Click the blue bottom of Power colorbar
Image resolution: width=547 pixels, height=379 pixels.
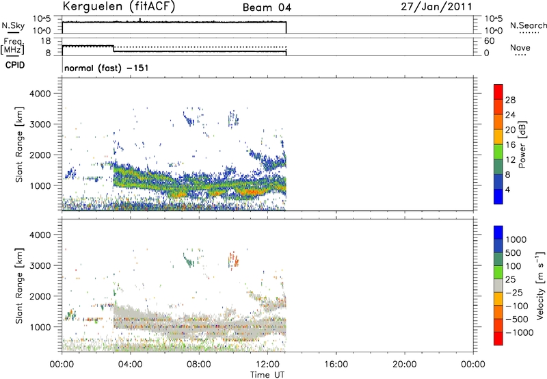[x=498, y=196]
